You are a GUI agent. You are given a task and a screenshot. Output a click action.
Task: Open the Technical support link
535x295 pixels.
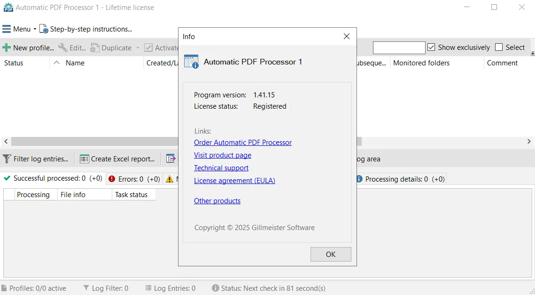point(221,168)
